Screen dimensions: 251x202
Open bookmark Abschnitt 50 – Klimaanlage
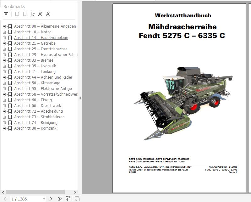click(x=37, y=83)
